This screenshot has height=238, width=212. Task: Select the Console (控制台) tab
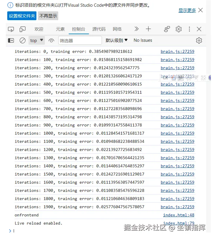click(x=79, y=29)
